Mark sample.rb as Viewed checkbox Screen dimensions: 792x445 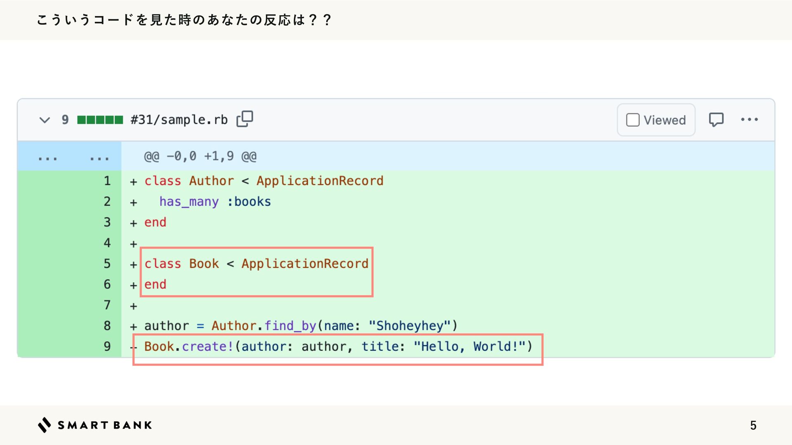point(633,120)
